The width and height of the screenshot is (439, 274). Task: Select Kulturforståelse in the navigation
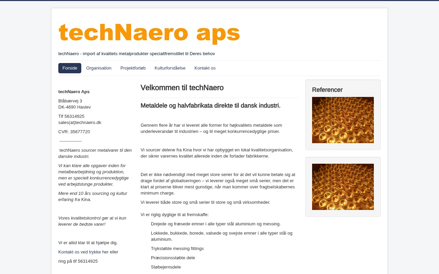[170, 68]
